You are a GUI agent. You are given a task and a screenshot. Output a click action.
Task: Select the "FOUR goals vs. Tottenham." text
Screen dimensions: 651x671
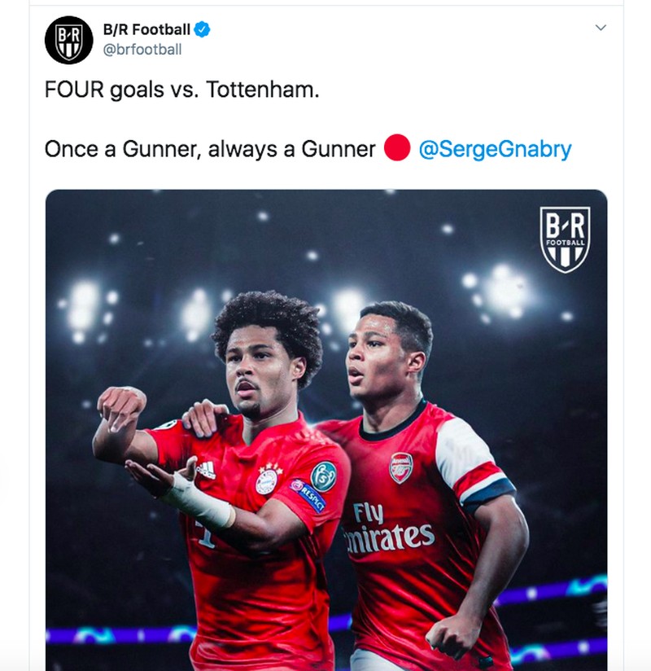pos(181,89)
